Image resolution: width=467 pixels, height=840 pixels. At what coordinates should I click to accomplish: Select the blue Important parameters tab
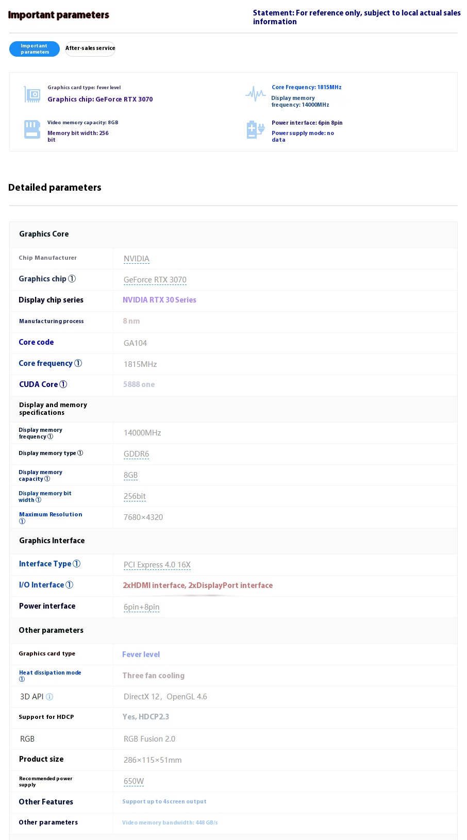(x=35, y=49)
